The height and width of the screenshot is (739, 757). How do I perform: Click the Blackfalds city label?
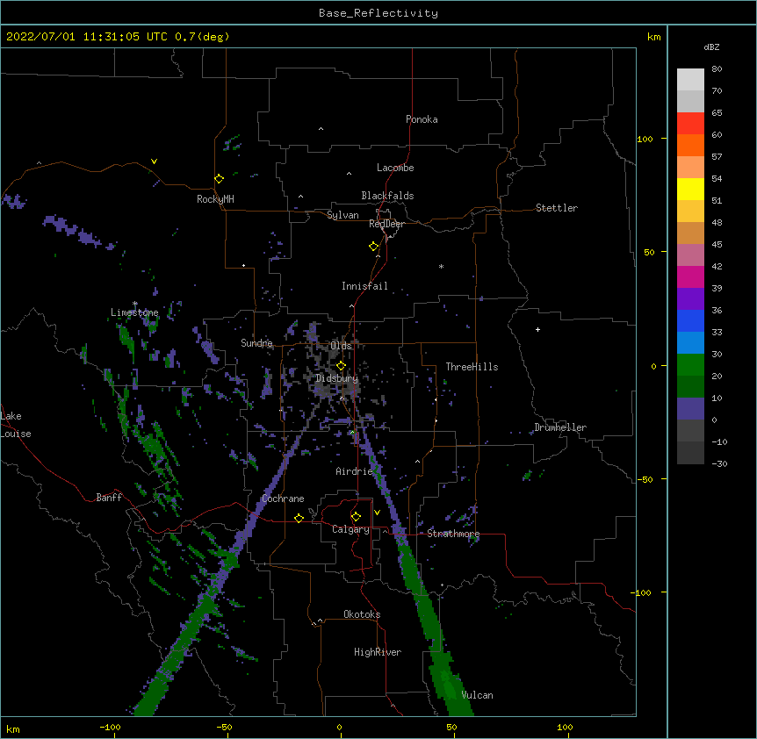pos(387,196)
